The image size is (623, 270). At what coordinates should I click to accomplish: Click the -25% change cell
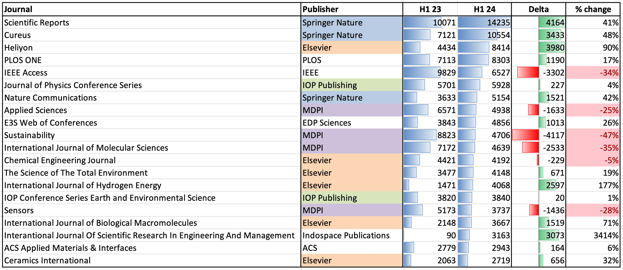593,110
